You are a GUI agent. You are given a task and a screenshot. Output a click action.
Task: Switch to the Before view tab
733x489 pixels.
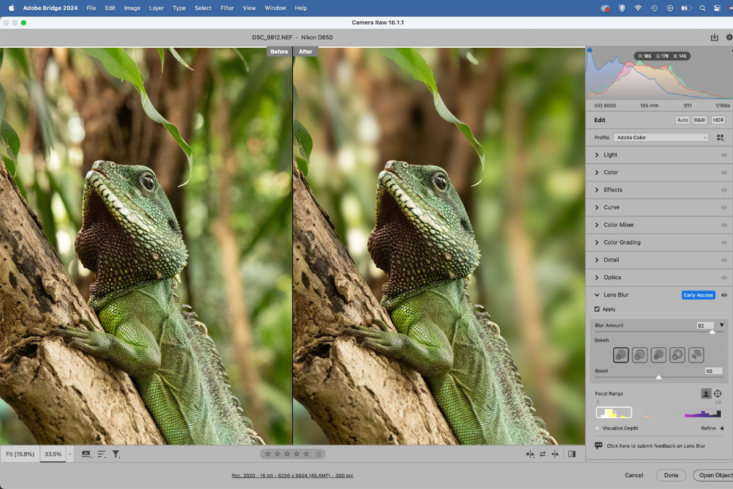coord(279,51)
